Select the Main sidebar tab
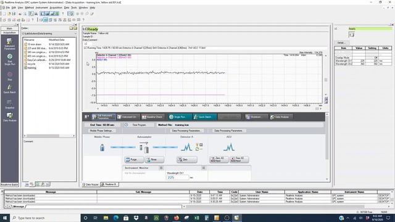Screen dimensions: 395x222 pyautogui.click(x=9, y=28)
